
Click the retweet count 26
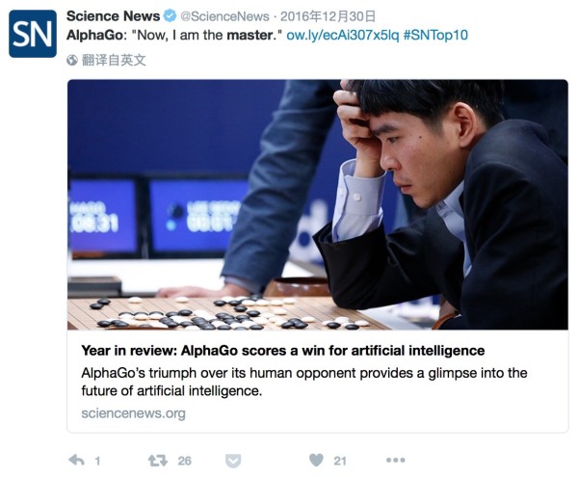tap(185, 461)
